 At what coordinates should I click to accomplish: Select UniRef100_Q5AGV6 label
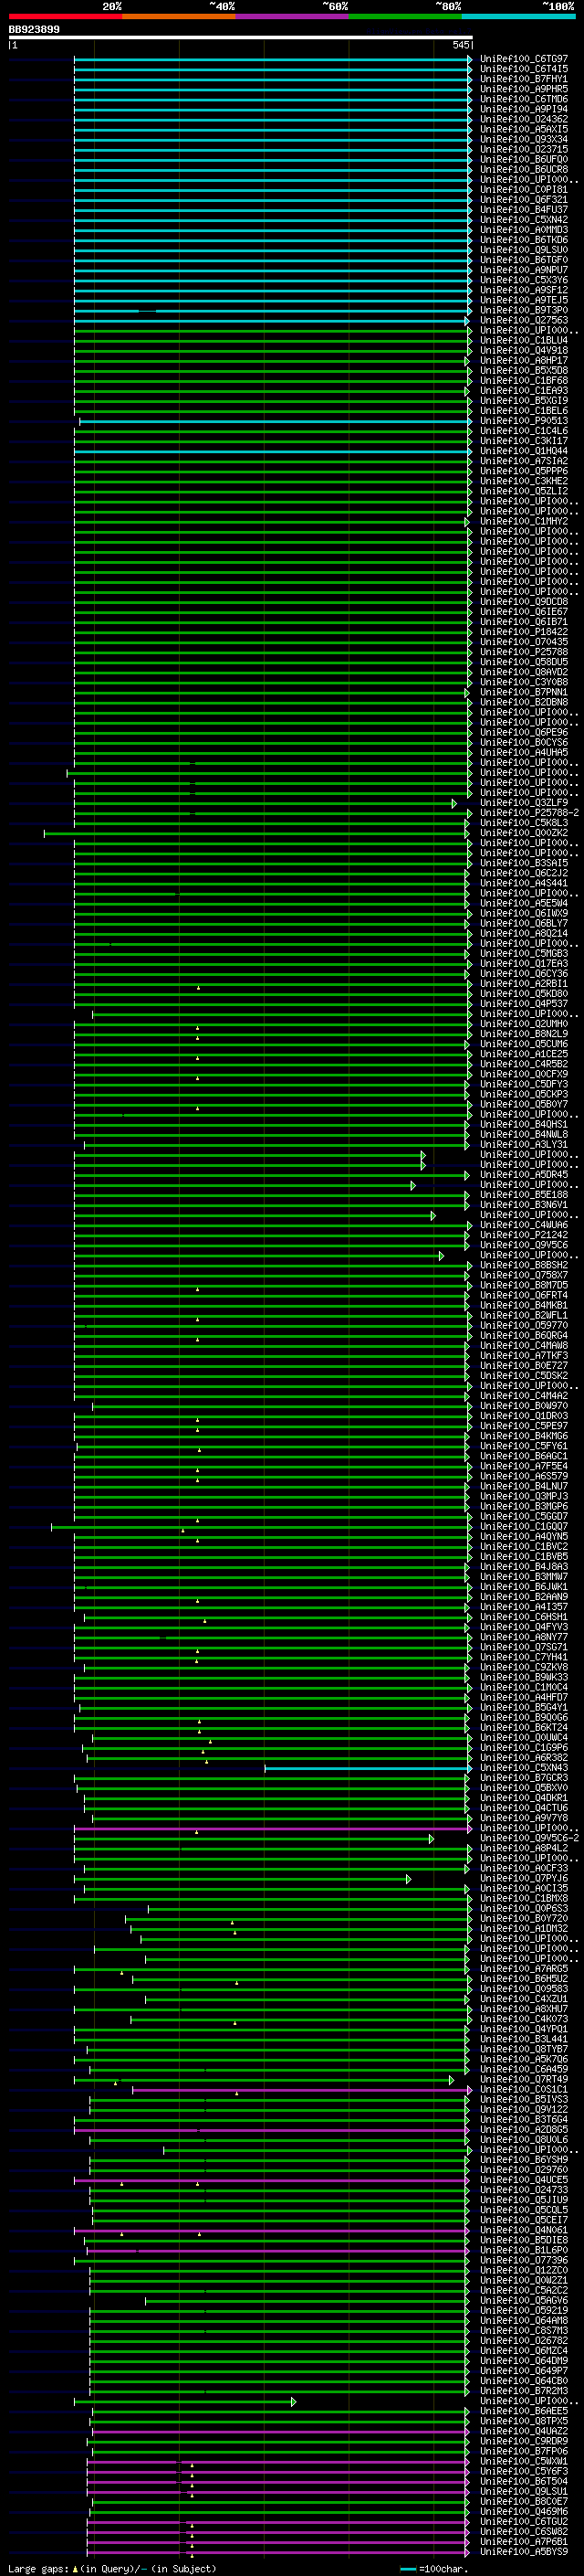(523, 2299)
